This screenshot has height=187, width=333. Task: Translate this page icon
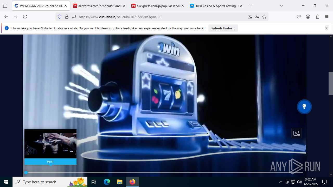pyautogui.click(x=257, y=17)
